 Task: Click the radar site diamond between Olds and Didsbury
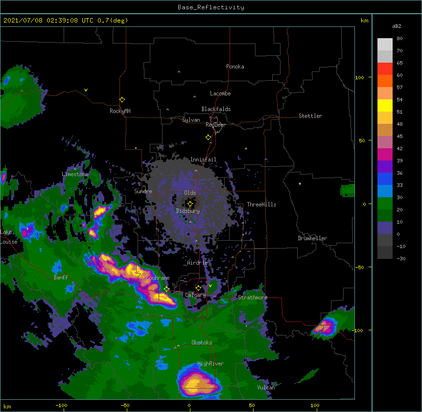[190, 204]
